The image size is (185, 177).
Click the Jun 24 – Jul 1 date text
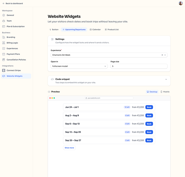72,107
